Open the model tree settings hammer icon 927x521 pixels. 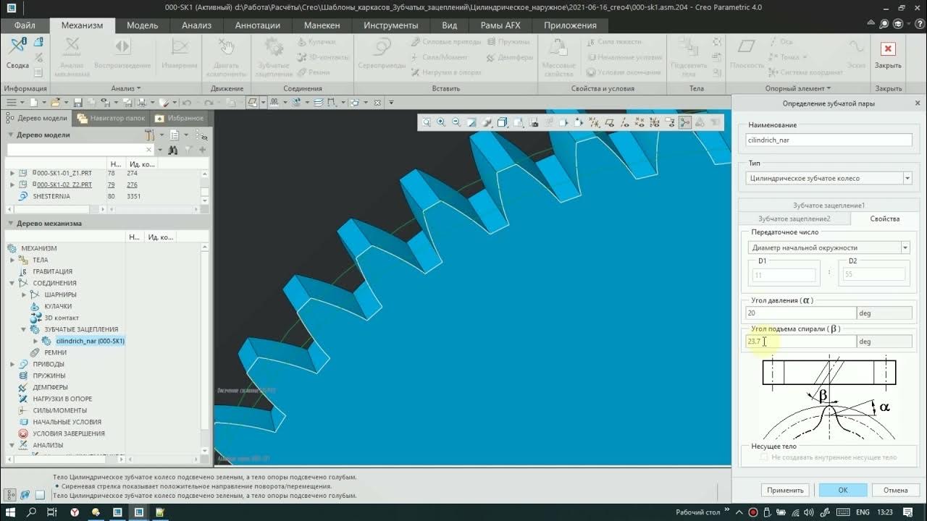click(149, 135)
